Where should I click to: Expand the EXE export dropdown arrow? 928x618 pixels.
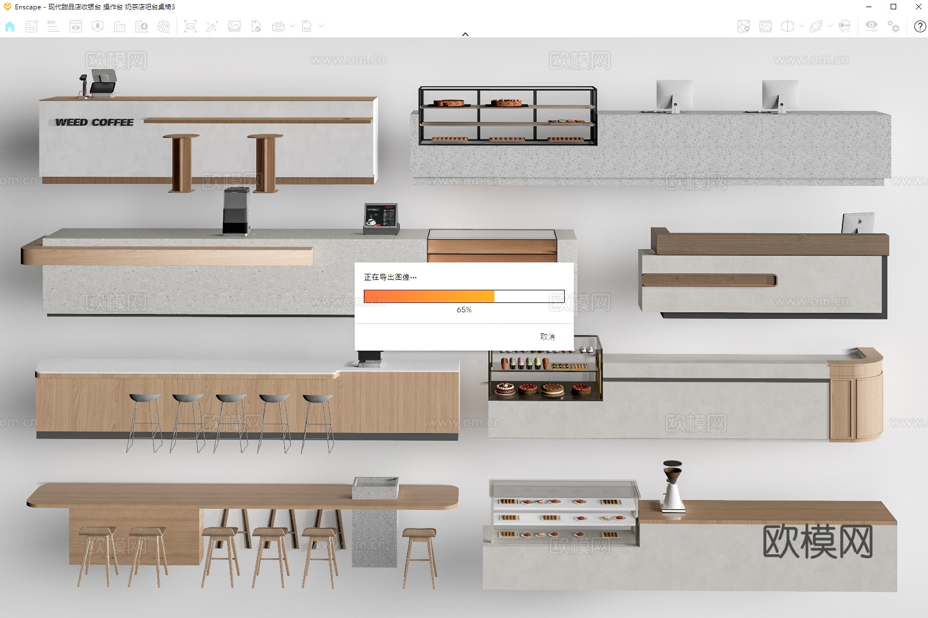tap(321, 26)
